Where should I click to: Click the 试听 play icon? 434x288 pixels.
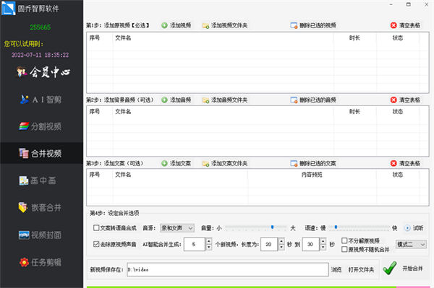tap(407, 228)
